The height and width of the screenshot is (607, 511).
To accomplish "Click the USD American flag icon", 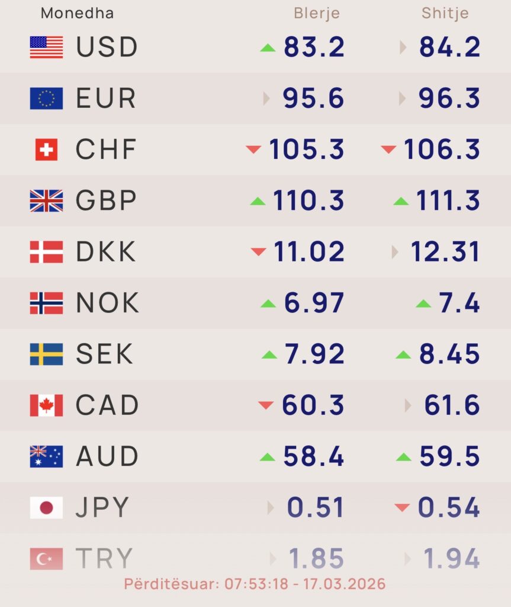I will click(46, 47).
